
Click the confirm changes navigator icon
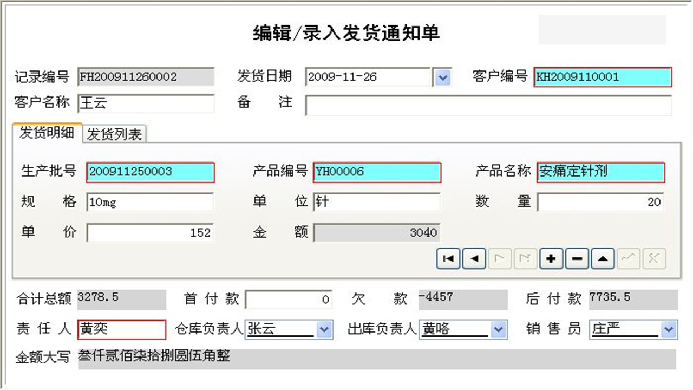tap(628, 258)
